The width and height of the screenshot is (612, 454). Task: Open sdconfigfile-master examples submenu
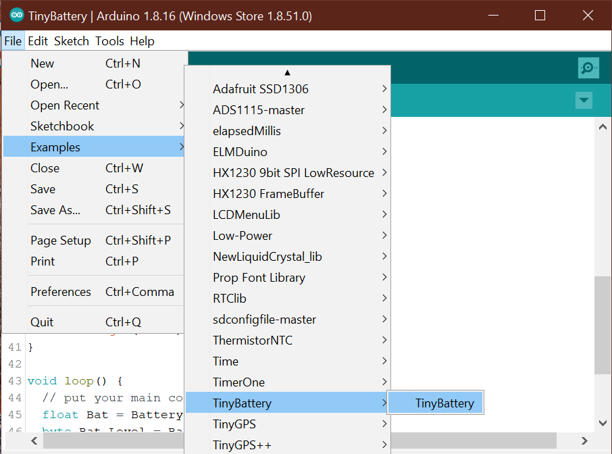[x=288, y=320]
